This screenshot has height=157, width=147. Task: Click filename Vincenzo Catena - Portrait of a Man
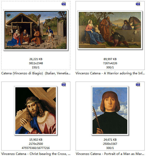[x=110, y=154]
